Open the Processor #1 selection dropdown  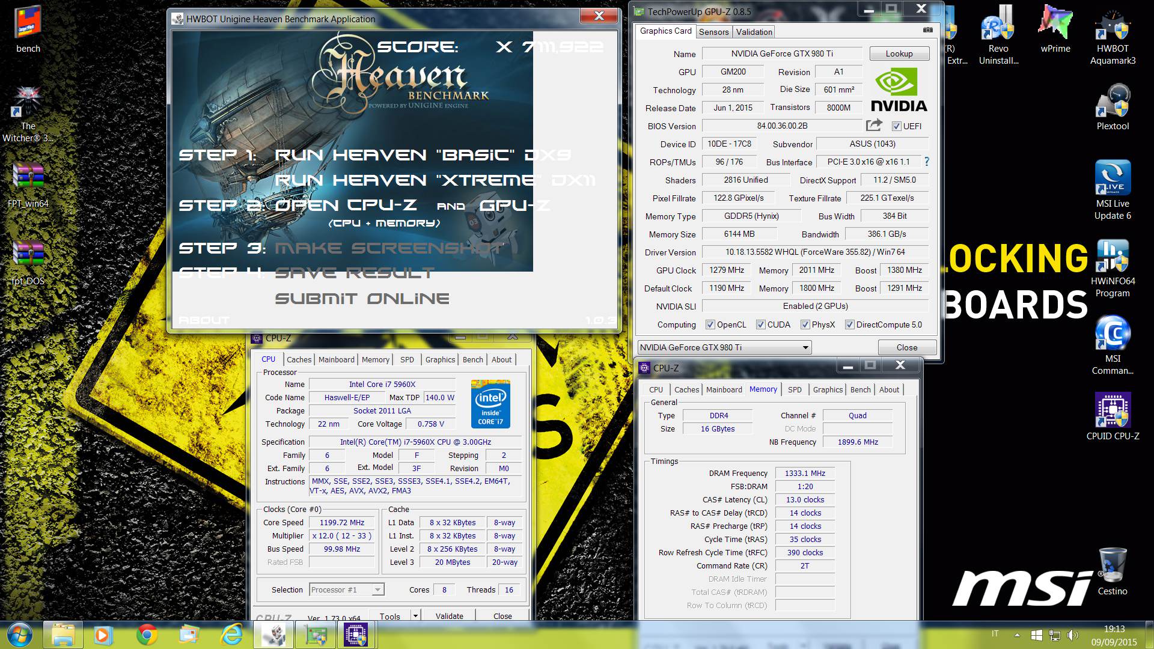[x=346, y=590]
